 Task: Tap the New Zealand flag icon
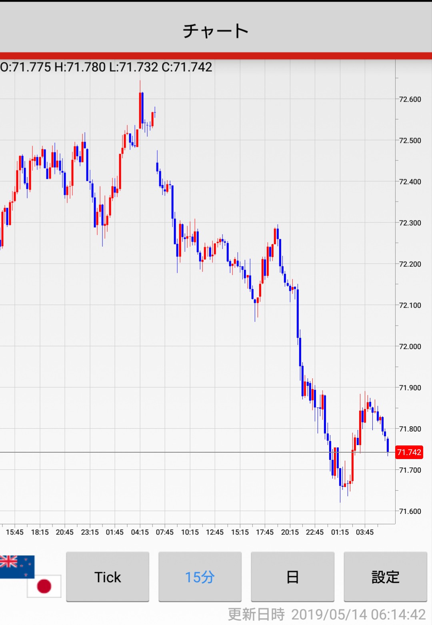17,566
